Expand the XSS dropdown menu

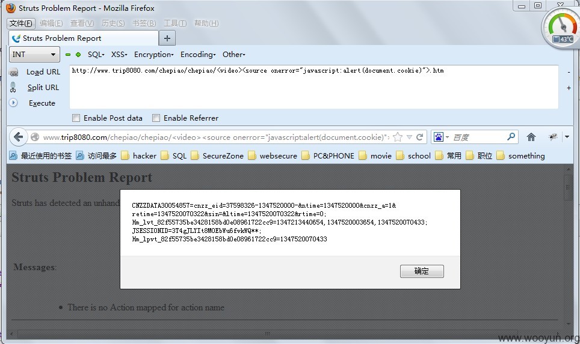click(119, 55)
